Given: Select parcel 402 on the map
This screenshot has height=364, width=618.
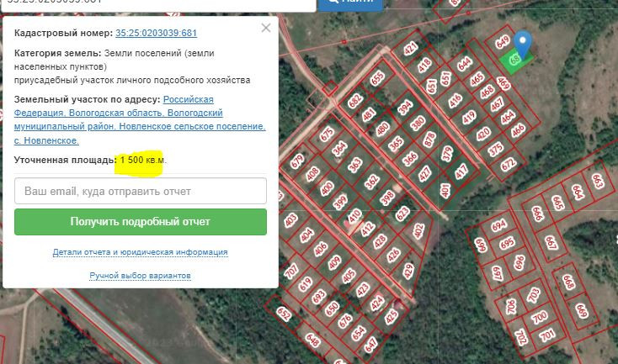Looking at the screenshot, I should tap(419, 230).
